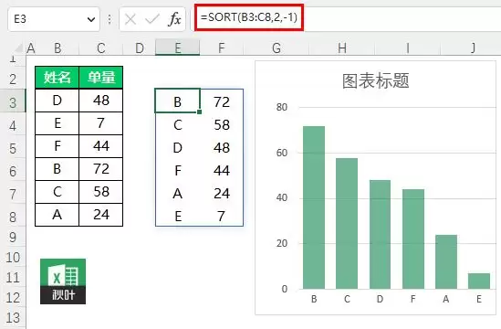Select sorted cell E7 containing A
The width and height of the screenshot is (501, 329).
pyautogui.click(x=178, y=194)
